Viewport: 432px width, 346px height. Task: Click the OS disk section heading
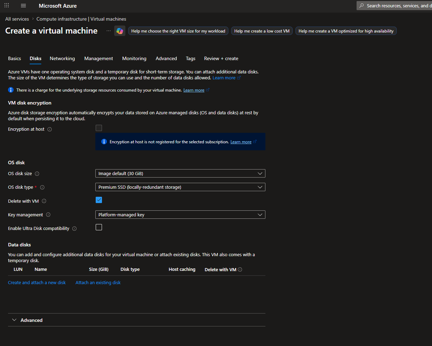pos(16,163)
